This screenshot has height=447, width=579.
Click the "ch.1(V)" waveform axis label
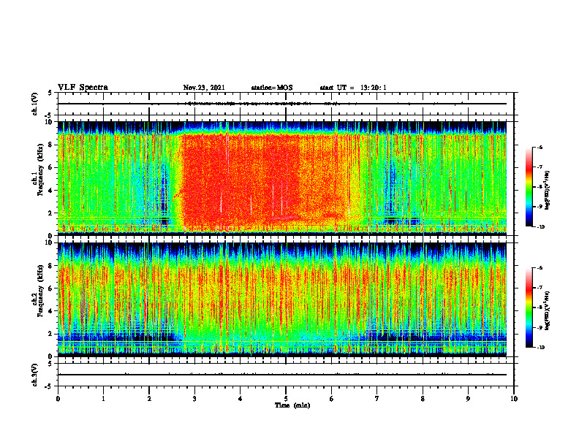click(x=35, y=104)
